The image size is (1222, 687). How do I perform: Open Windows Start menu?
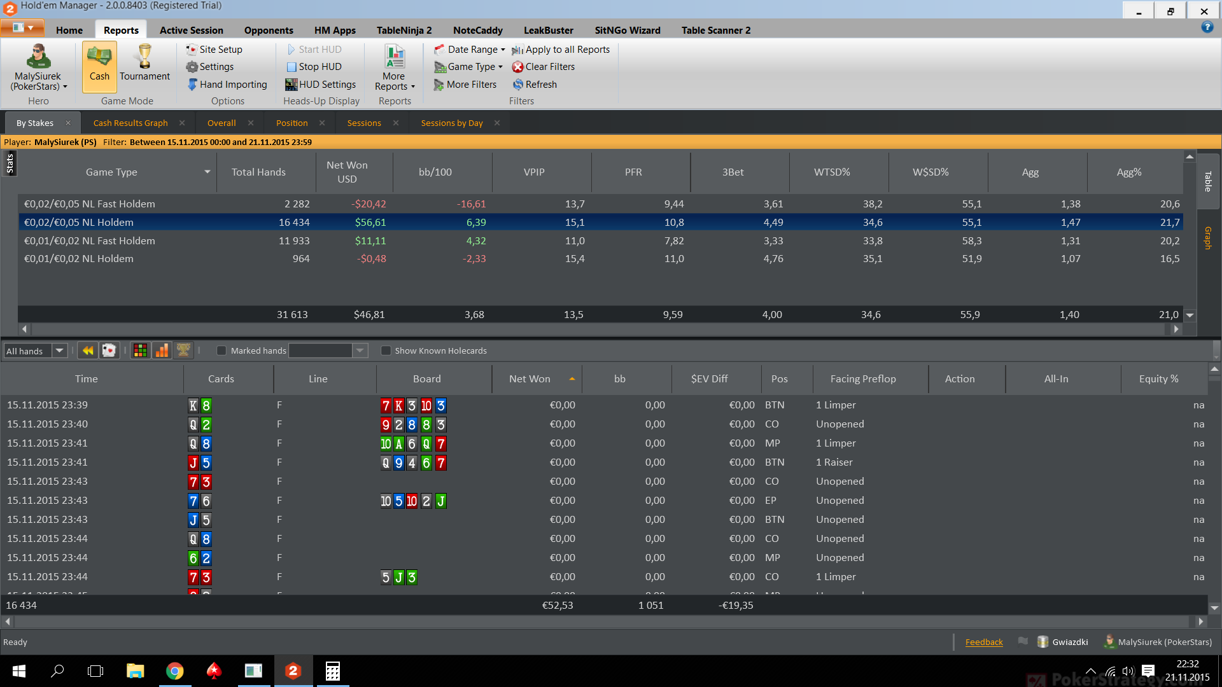[19, 671]
